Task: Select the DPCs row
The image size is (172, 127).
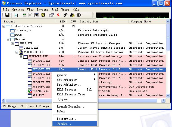Action: (84, 35)
